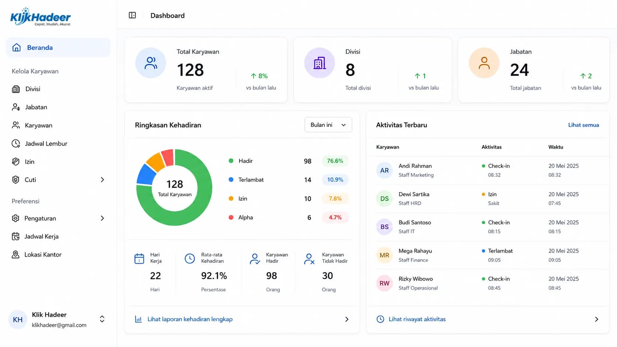The image size is (617, 347).
Task: Click the purple Divisi card building icon
Action: coord(320,63)
